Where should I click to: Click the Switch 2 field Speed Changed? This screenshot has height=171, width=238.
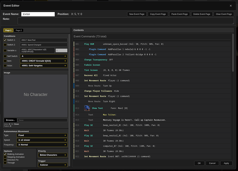point(44,45)
